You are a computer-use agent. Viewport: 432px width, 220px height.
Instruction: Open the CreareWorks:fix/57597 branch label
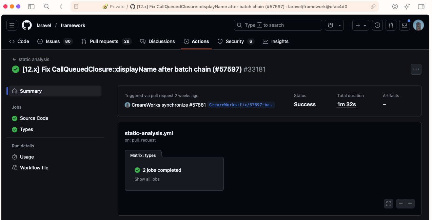241,105
